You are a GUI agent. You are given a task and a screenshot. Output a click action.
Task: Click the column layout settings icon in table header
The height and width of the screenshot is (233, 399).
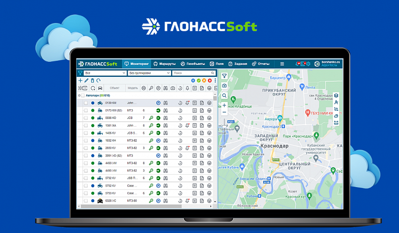(82, 88)
